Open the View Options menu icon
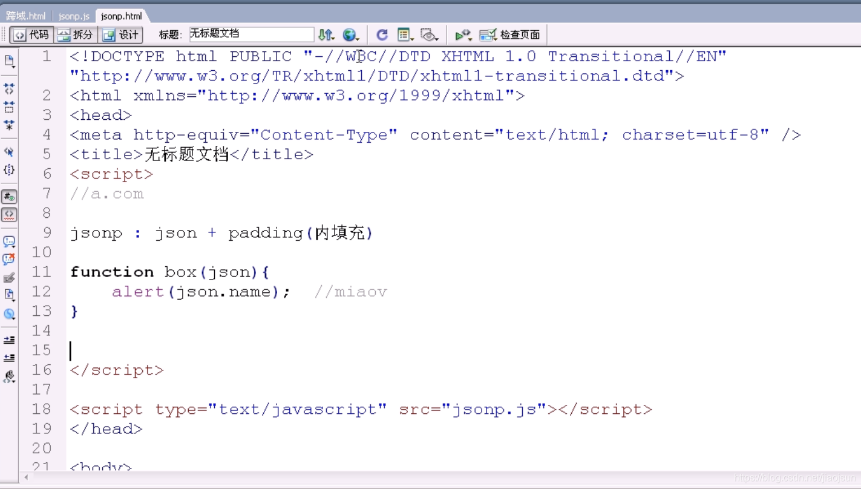This screenshot has width=861, height=489. (405, 35)
